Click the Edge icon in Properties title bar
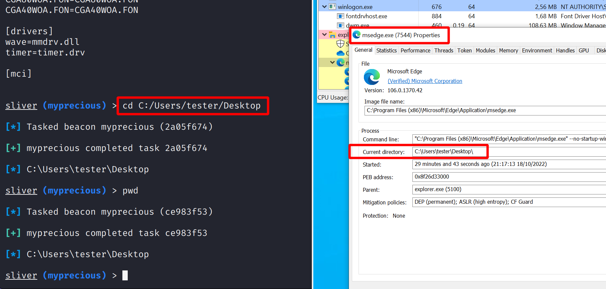Image resolution: width=606 pixels, height=289 pixels. point(357,35)
